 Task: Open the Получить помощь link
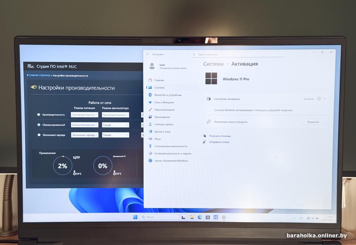[220, 136]
